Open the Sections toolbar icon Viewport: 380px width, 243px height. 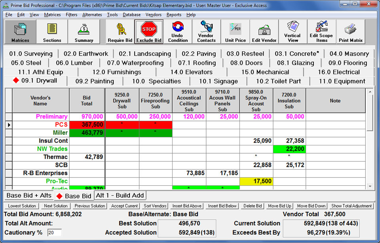[x=52, y=32]
